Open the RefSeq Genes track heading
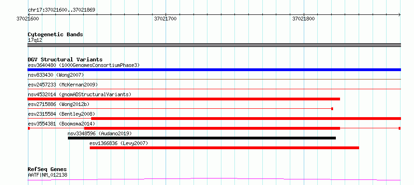The image size is (414, 185). (47, 170)
